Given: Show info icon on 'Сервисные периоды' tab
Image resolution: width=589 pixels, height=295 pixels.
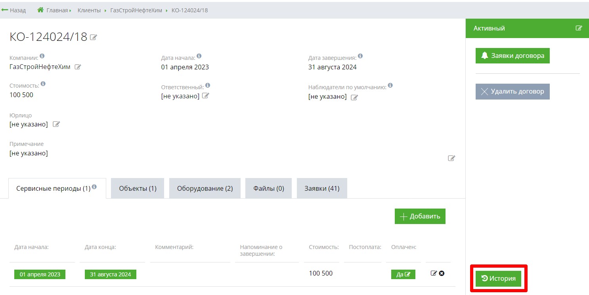Looking at the screenshot, I should click(94, 187).
